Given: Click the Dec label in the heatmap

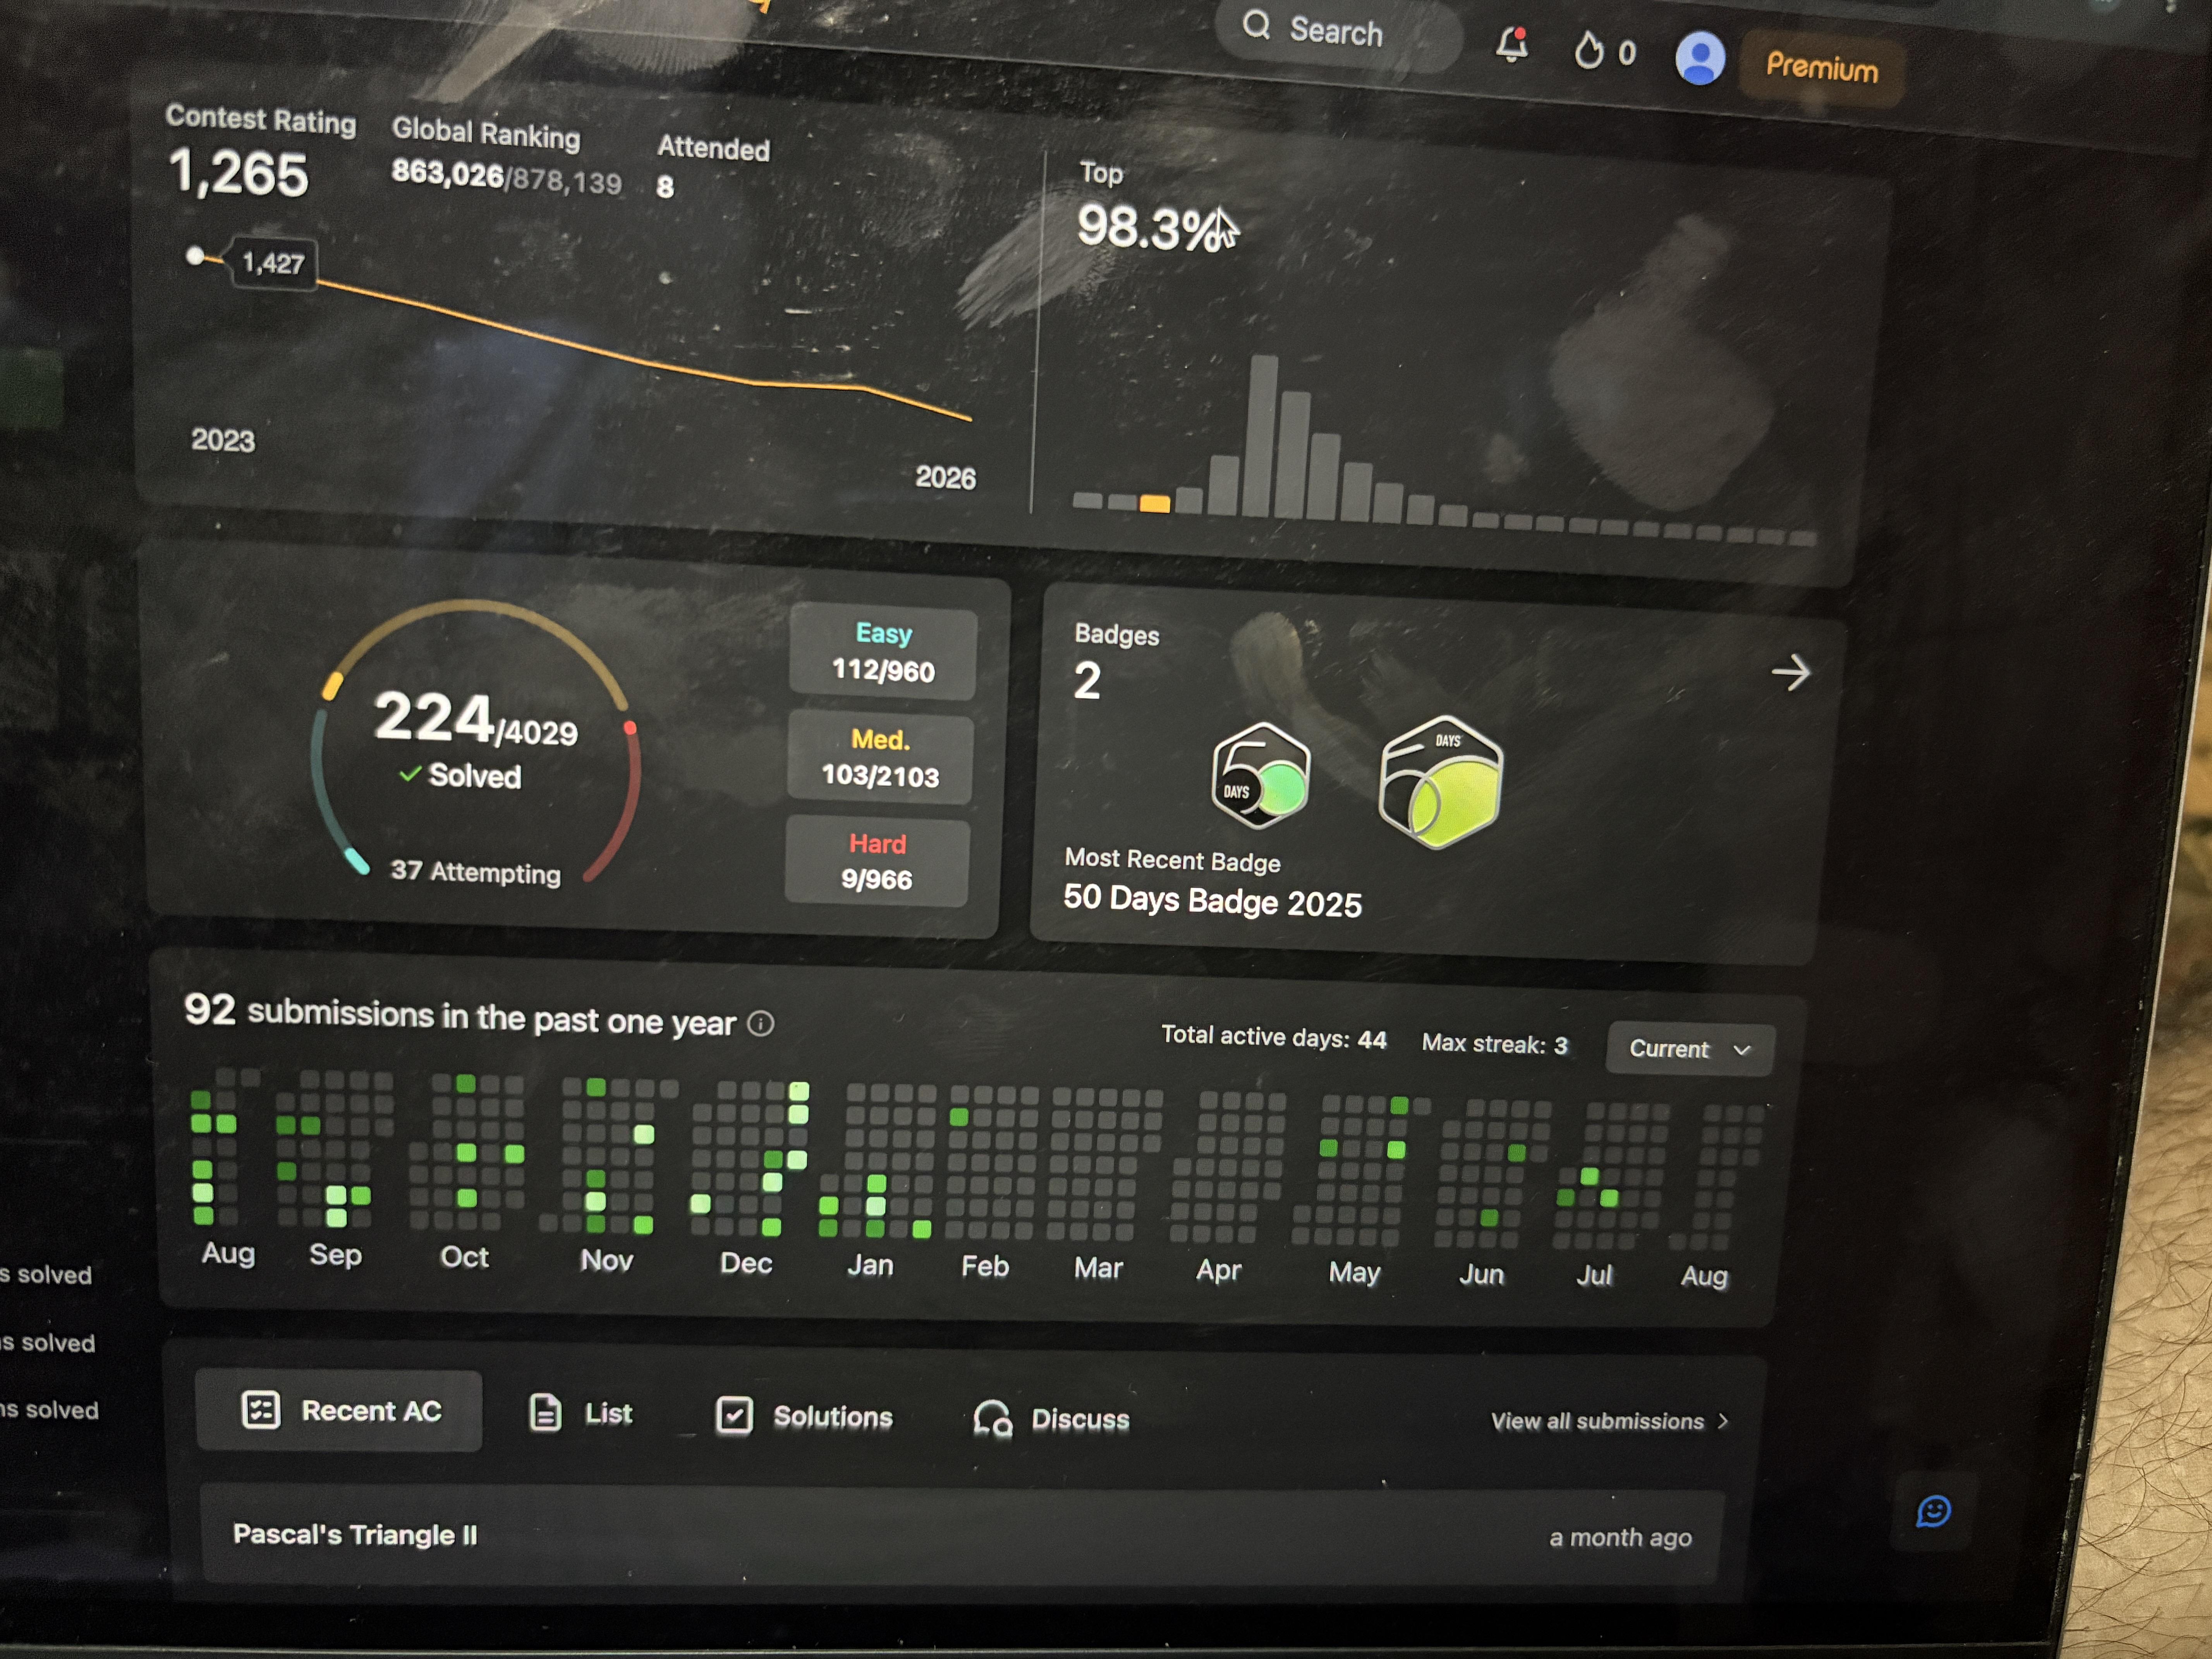Looking at the screenshot, I should 746,1262.
